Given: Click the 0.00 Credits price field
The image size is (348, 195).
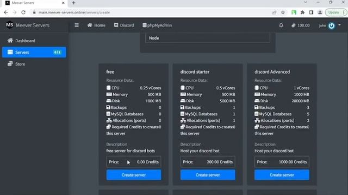Looking at the screenshot, I should click(134, 162).
